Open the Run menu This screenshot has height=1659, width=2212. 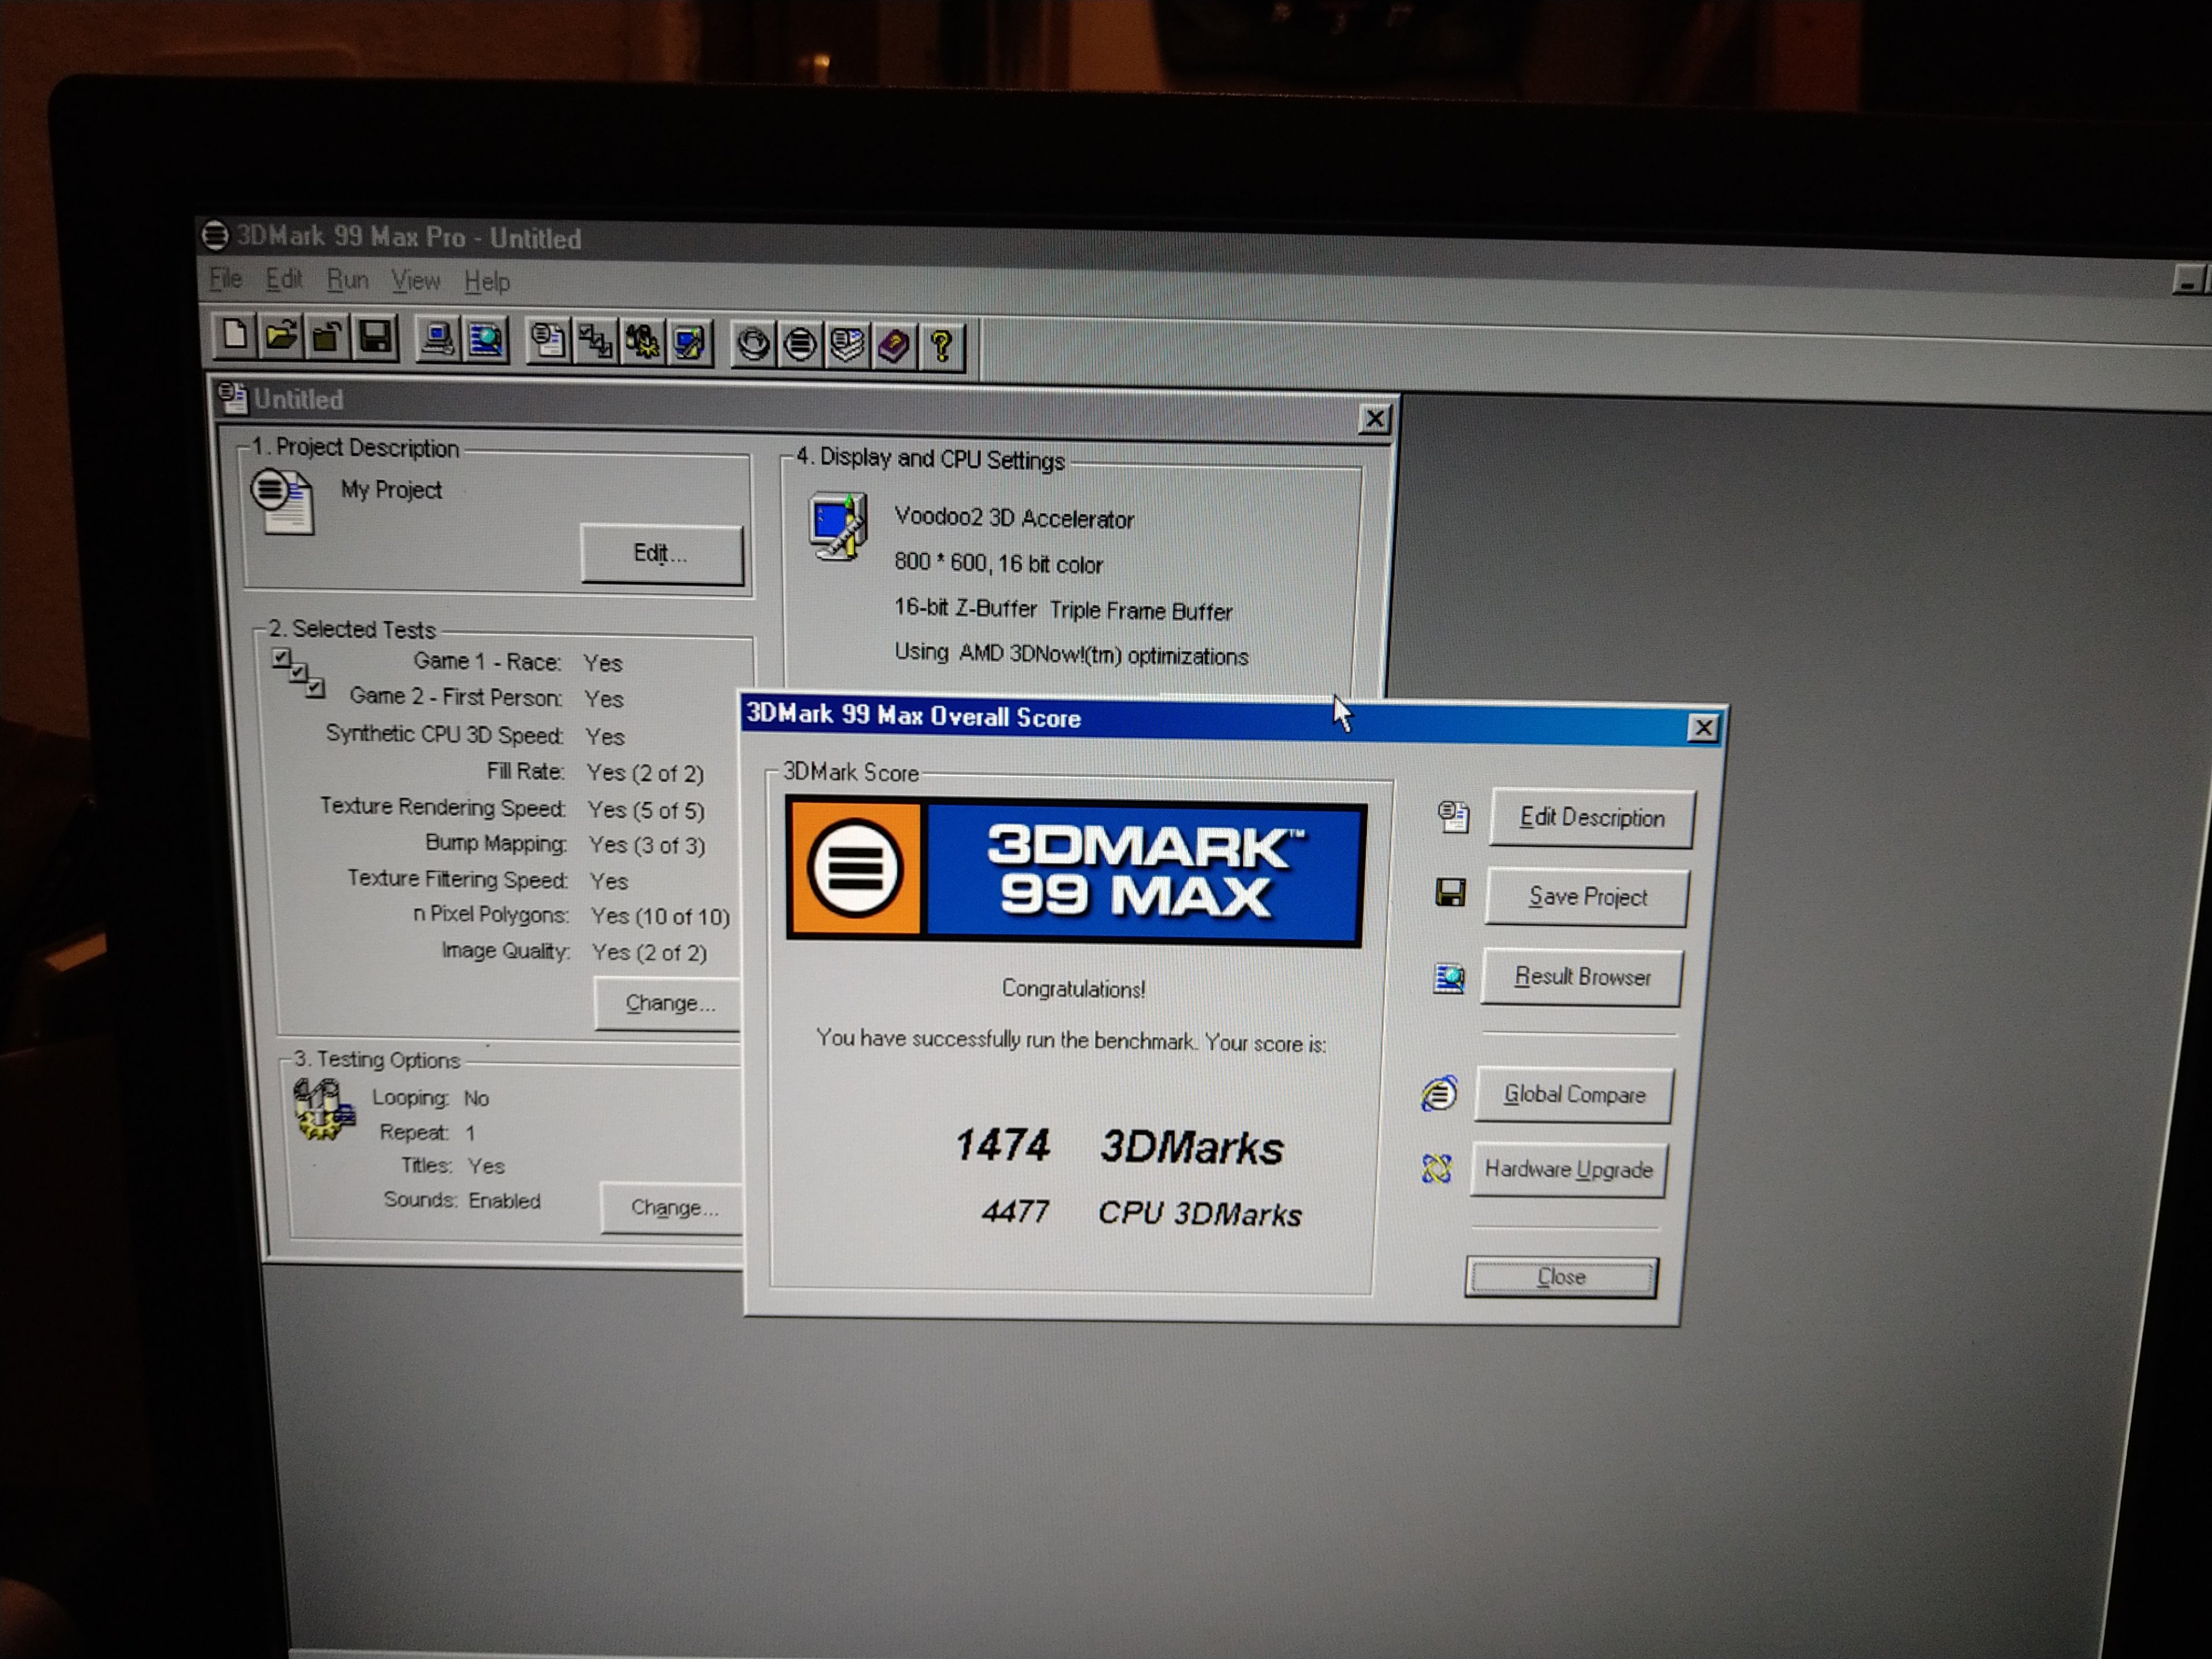tap(347, 280)
